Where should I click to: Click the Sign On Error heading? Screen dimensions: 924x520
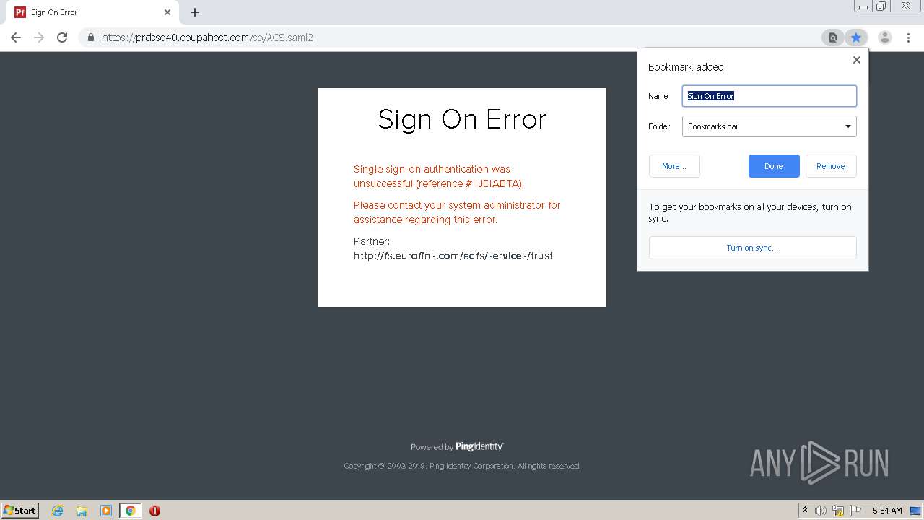point(462,119)
